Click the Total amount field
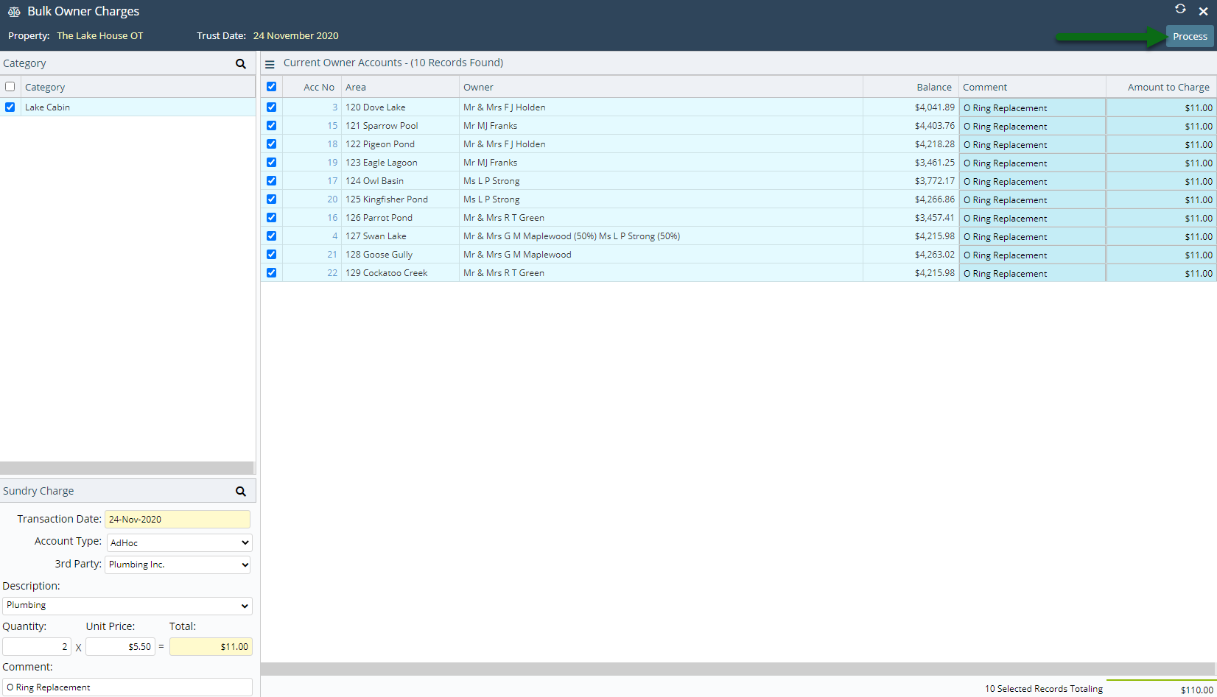 click(211, 646)
